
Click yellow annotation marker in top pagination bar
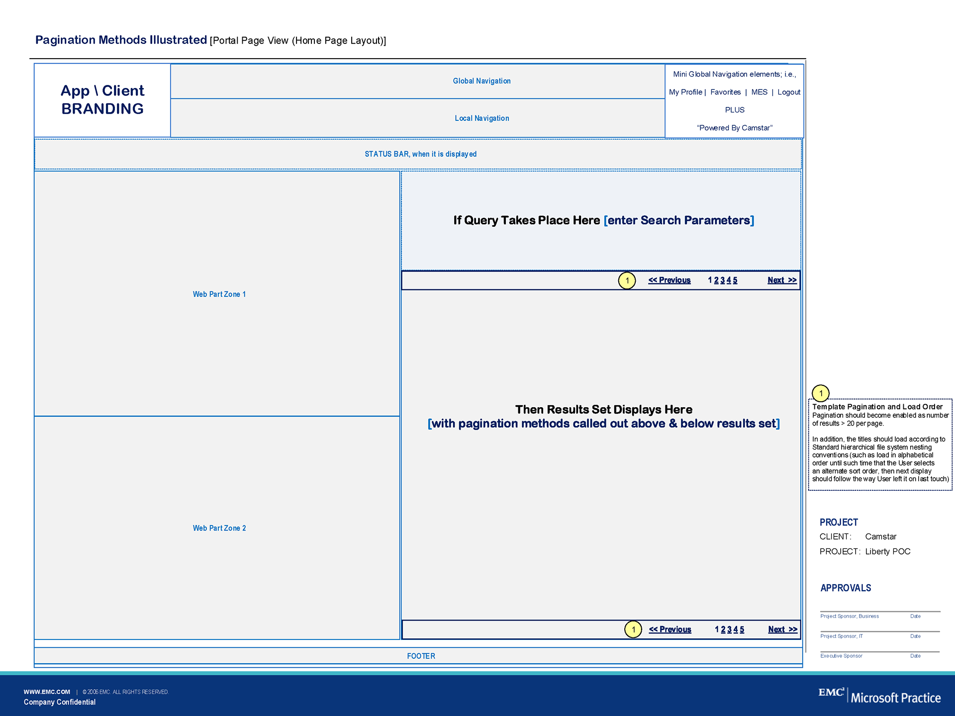(x=627, y=280)
